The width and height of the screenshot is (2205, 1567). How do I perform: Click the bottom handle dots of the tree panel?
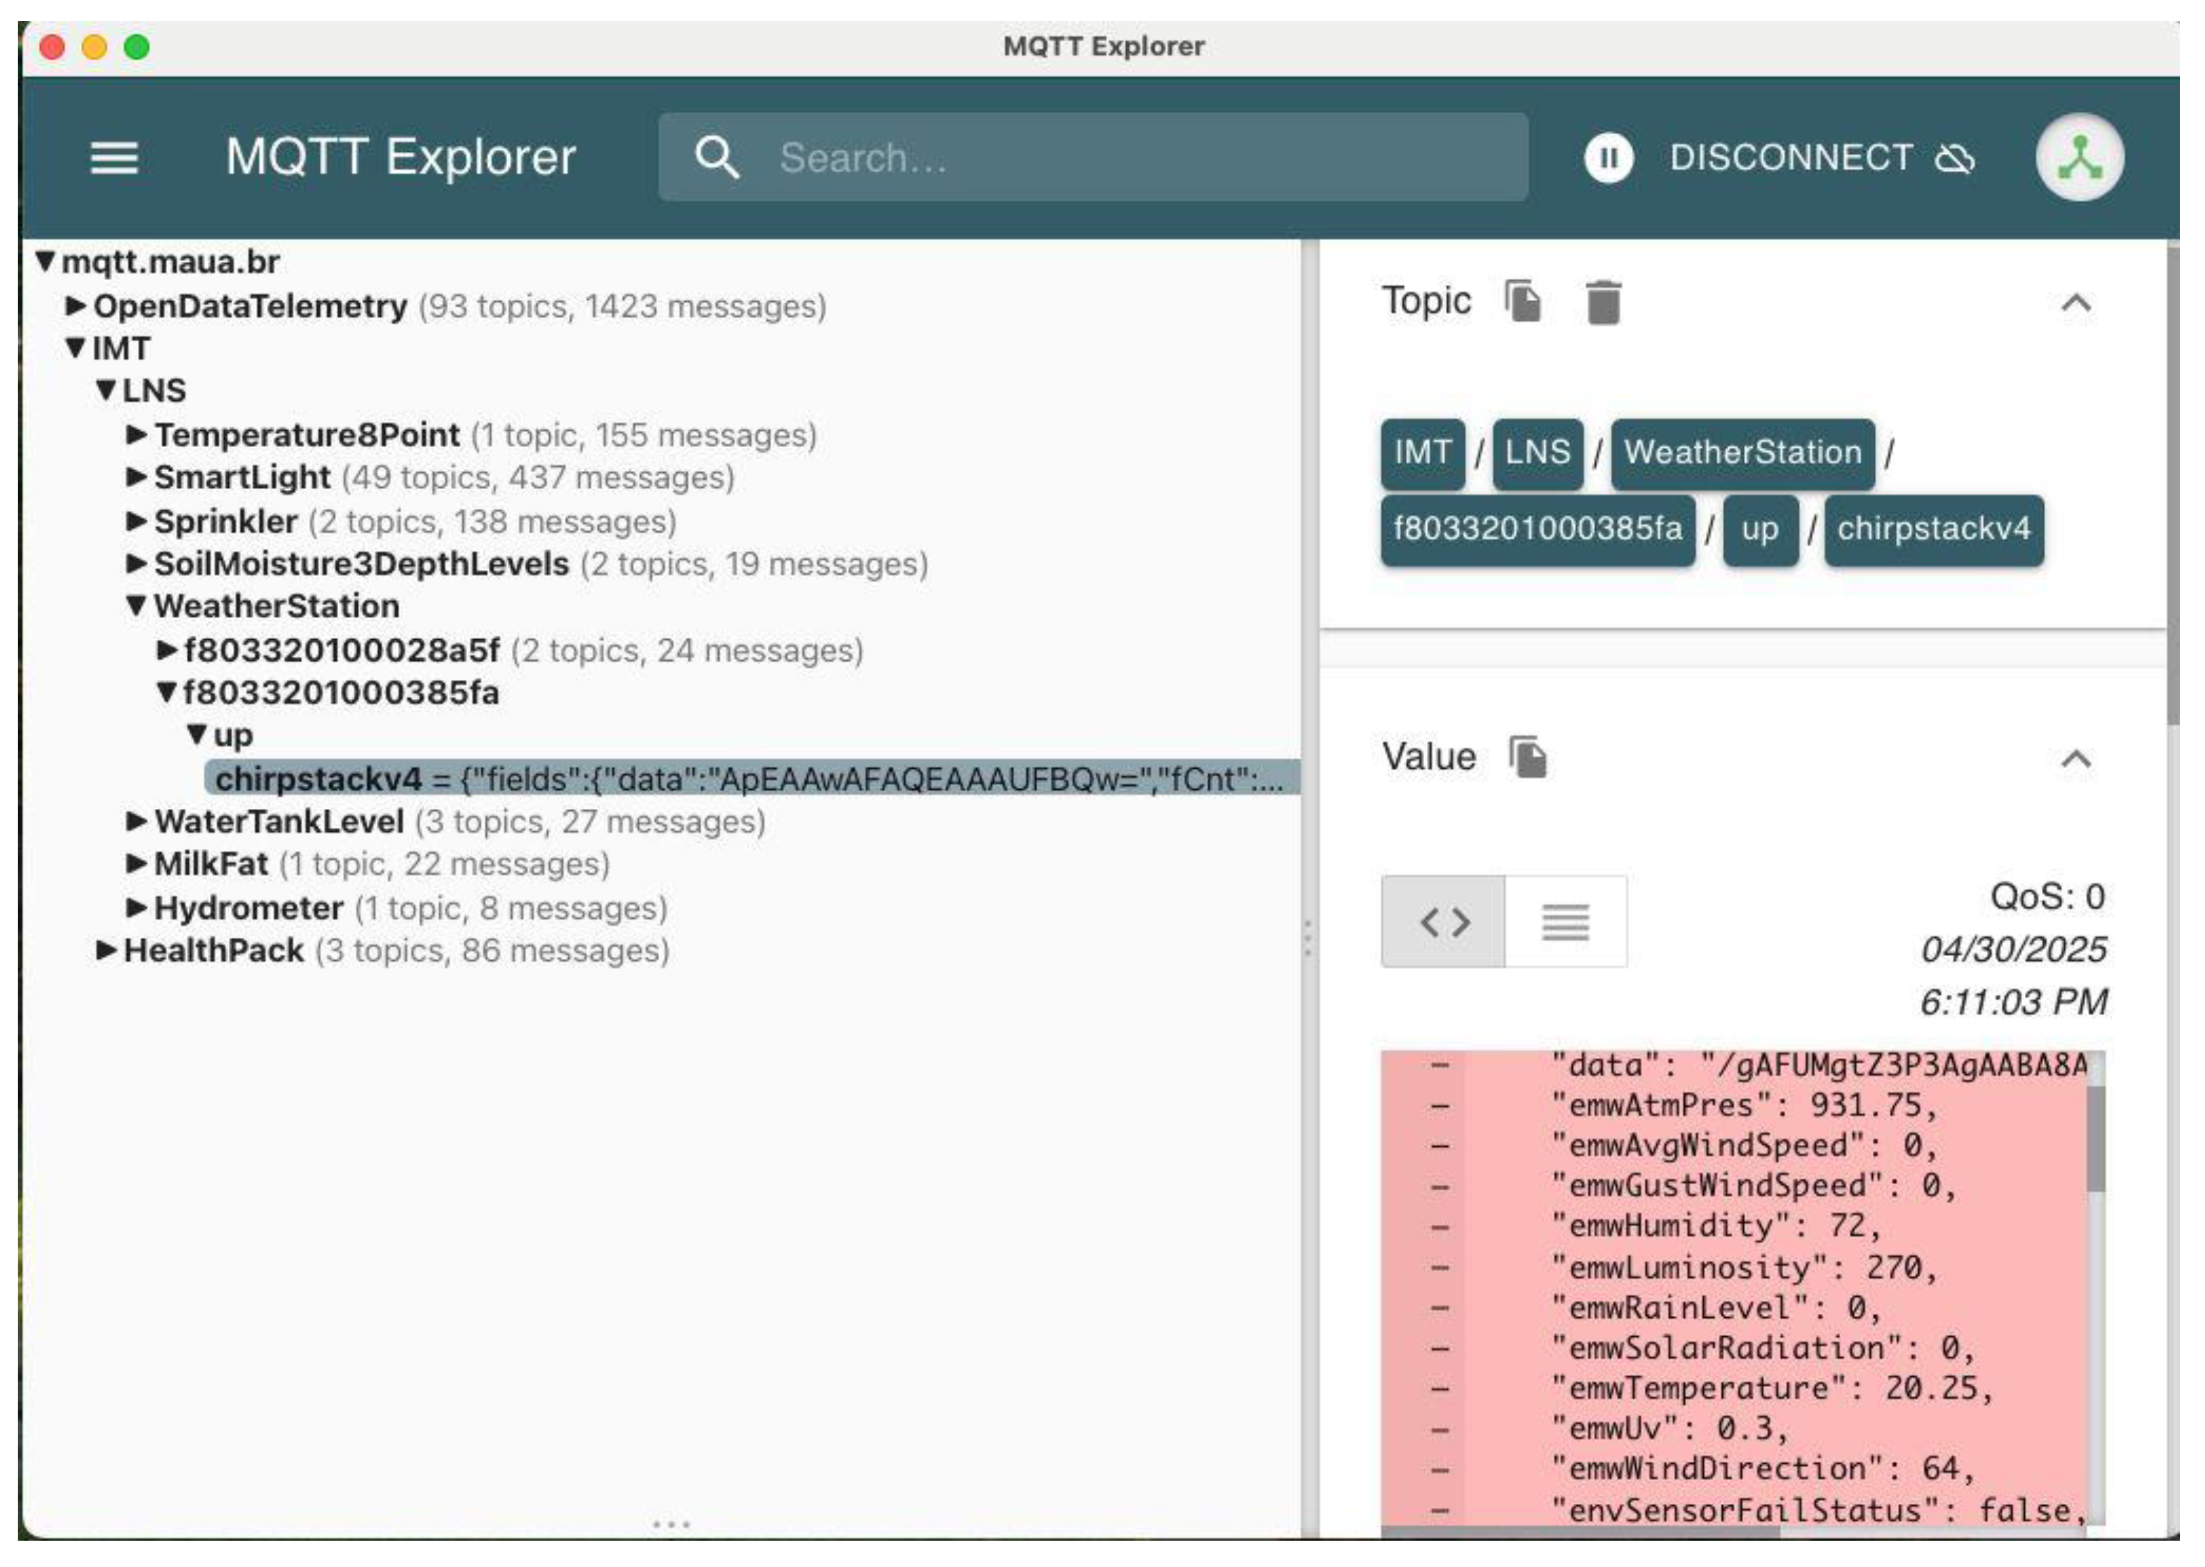[x=671, y=1526]
